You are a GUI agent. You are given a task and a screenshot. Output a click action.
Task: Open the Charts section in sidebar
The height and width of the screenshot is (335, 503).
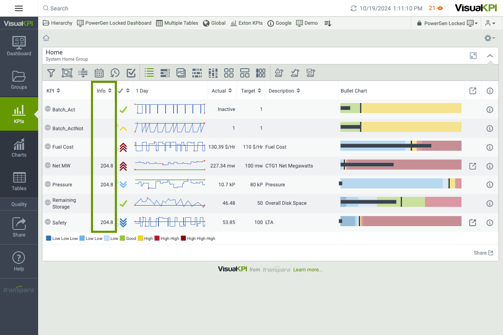(x=19, y=148)
